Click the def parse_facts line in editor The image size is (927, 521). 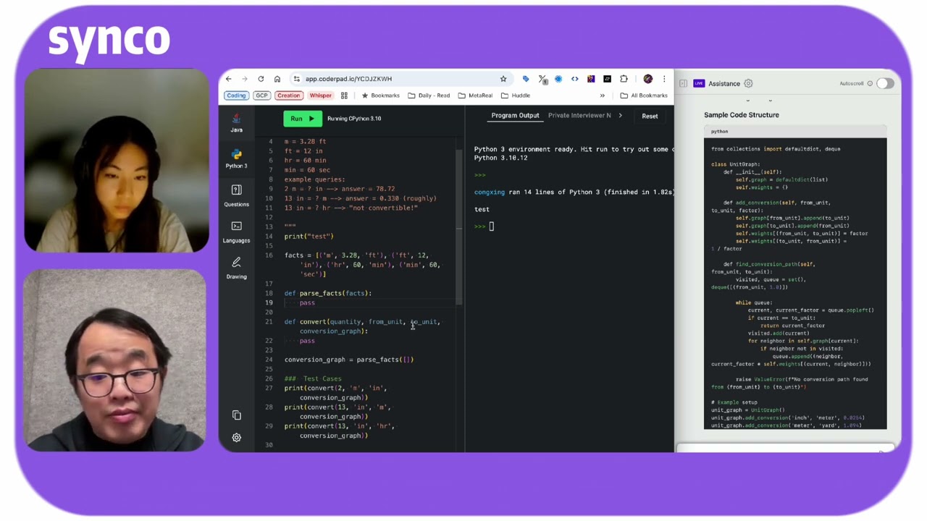(328, 293)
